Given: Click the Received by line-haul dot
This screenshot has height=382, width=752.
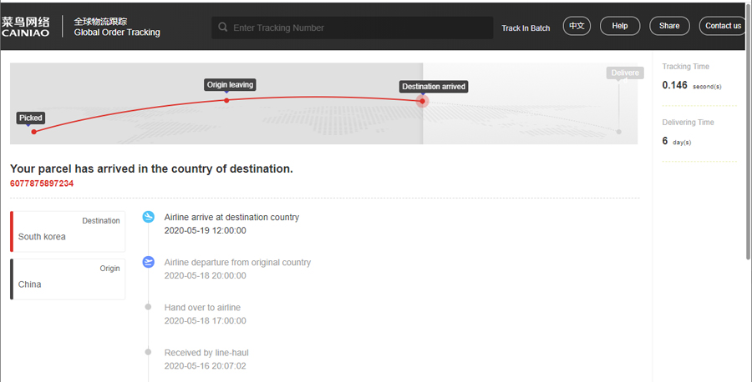Looking at the screenshot, I should point(148,352).
